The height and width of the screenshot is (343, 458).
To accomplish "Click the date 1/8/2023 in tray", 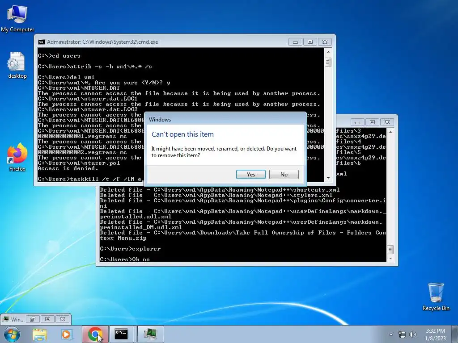I will [435, 339].
